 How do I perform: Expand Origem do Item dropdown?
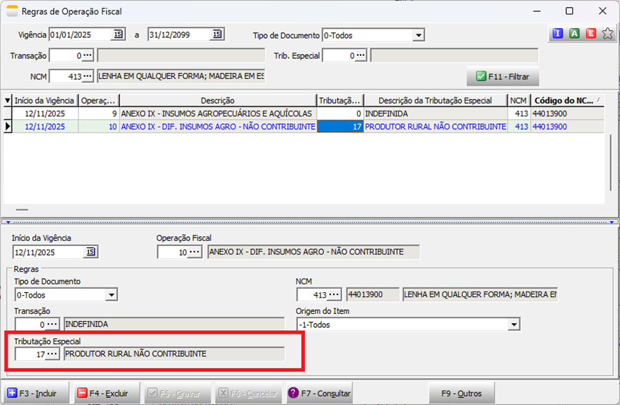click(x=513, y=325)
